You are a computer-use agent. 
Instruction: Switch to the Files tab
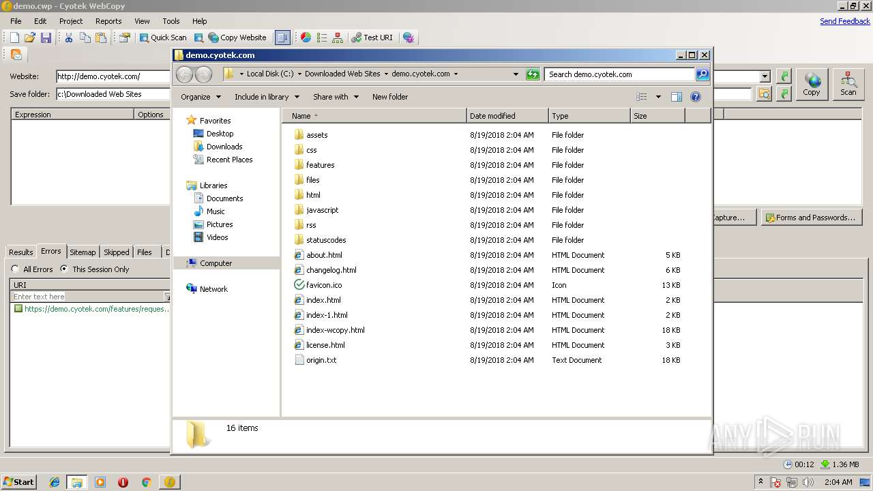click(145, 252)
